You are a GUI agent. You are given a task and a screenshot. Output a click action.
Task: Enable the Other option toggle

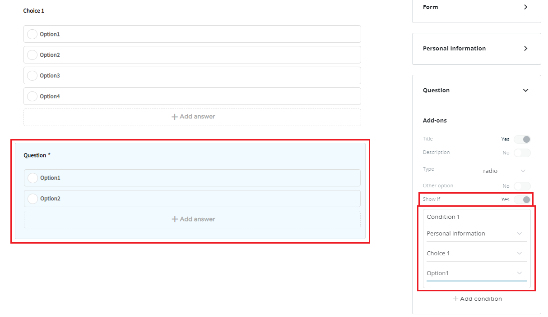click(522, 186)
